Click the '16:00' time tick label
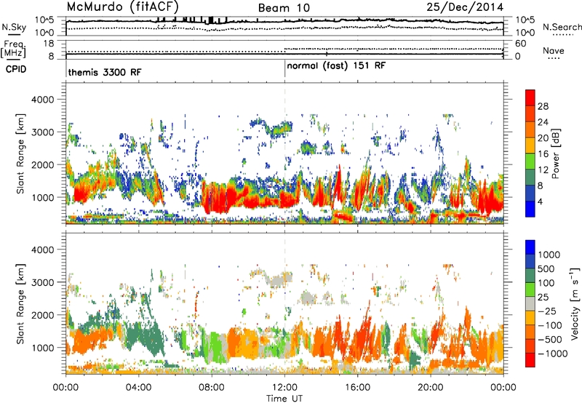Screen dimensions: 582x403 coord(357,388)
